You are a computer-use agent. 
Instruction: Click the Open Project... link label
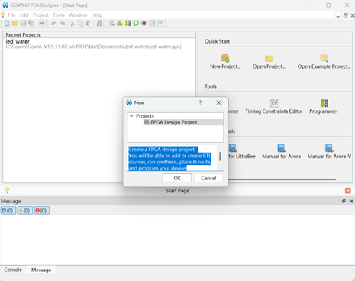point(269,66)
